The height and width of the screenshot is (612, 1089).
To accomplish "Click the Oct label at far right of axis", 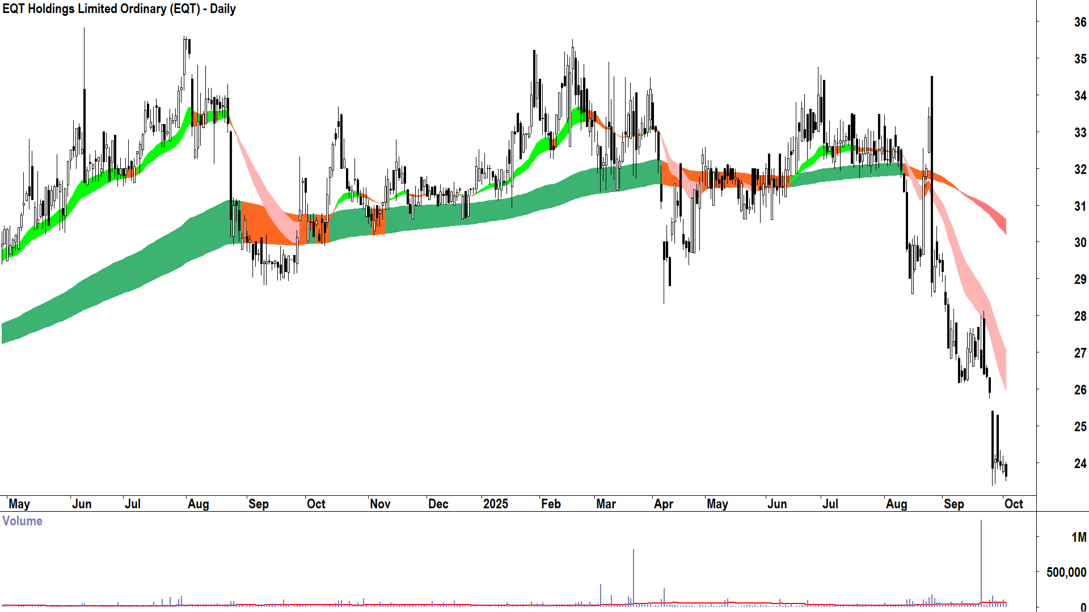I will click(1013, 504).
